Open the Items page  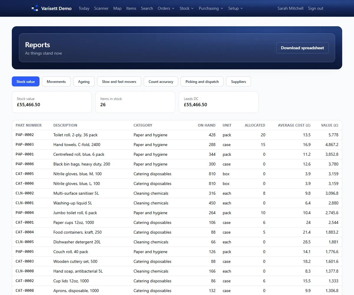(131, 8)
